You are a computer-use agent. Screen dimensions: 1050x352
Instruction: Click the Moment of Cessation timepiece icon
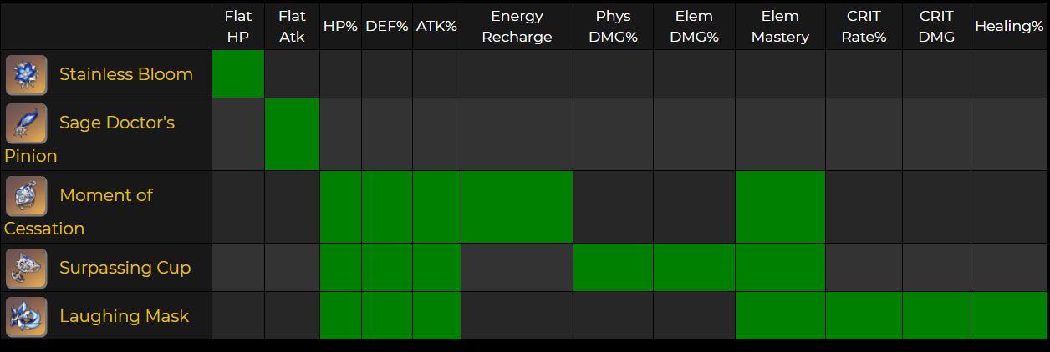tap(26, 196)
